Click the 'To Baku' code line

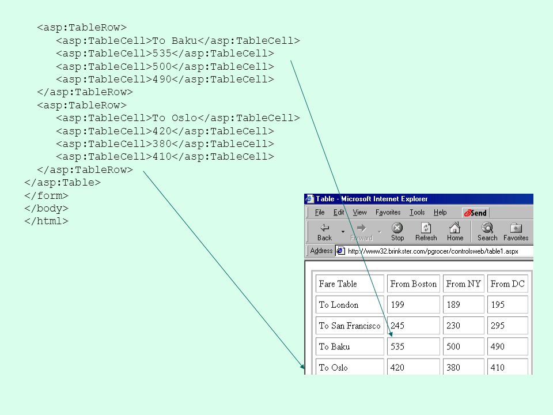[178, 40]
